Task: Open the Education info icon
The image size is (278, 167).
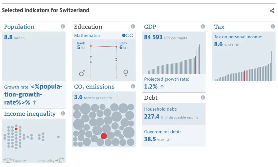Action: coord(133,27)
